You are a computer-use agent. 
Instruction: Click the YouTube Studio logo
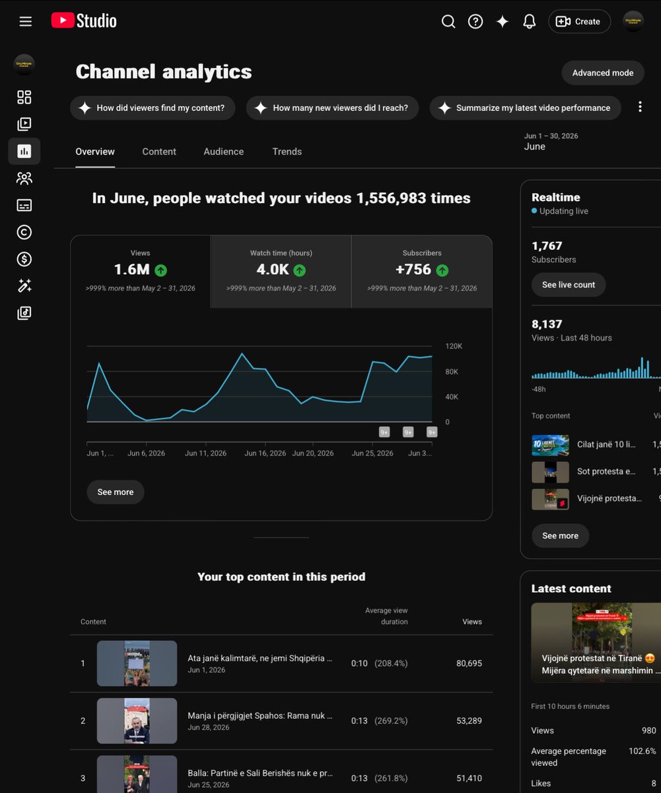pyautogui.click(x=84, y=21)
